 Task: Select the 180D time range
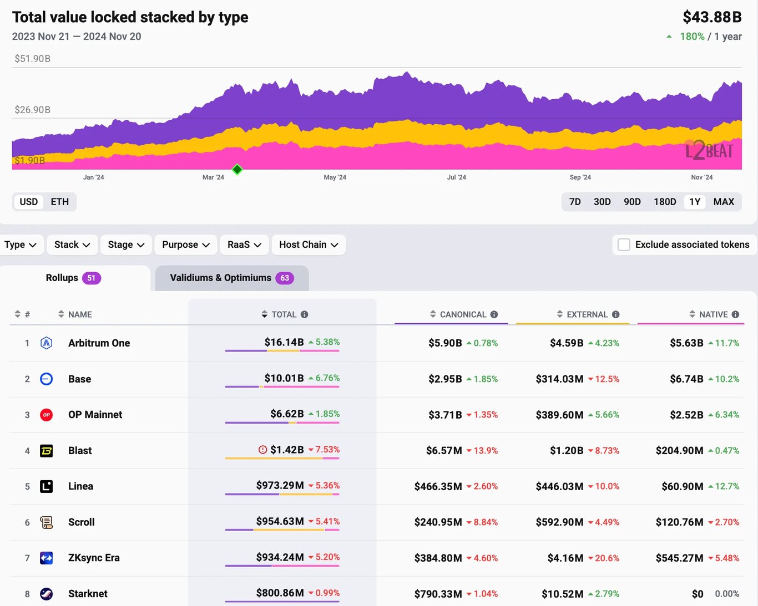coord(665,202)
